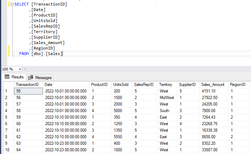Select TransactionID cell 56

[x=28, y=98]
